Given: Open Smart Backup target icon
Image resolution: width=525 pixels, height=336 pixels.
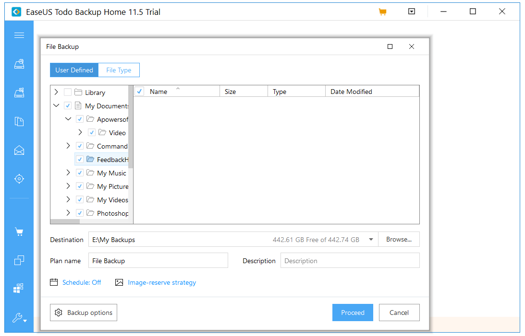Looking at the screenshot, I should point(19,179).
